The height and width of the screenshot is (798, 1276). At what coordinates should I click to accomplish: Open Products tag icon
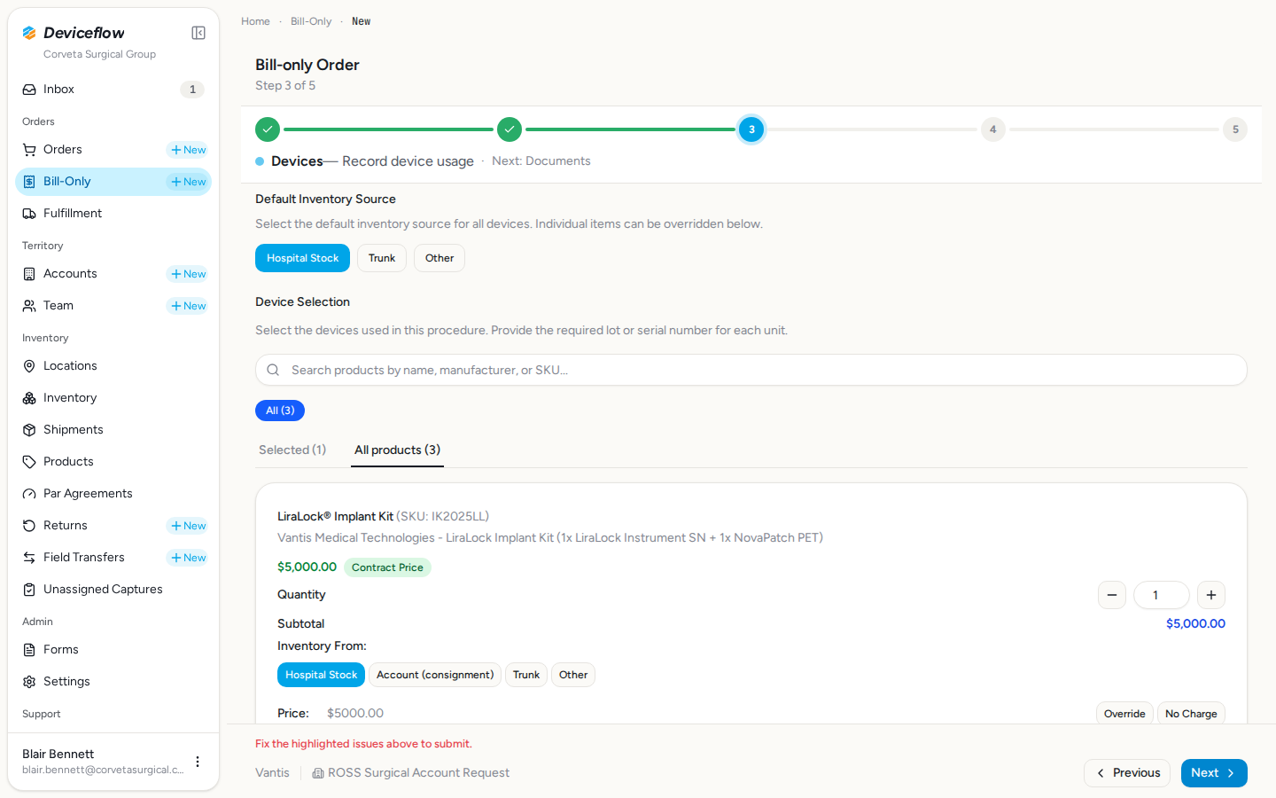click(x=29, y=462)
